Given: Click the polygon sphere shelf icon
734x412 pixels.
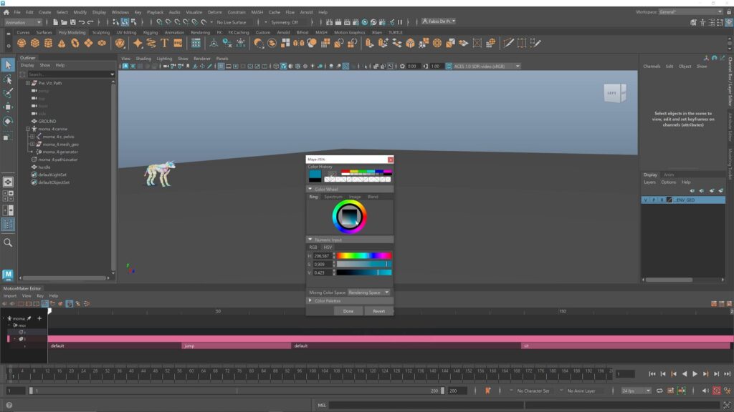Looking at the screenshot, I should [22, 44].
